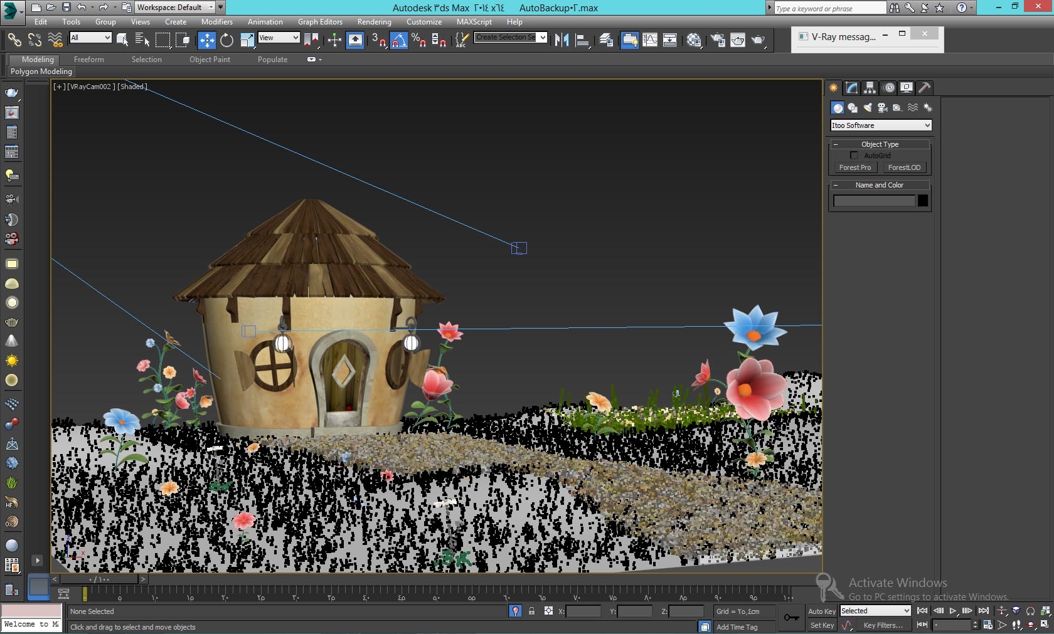The image size is (1054, 634).
Task: Click the Mirror tool icon
Action: (561, 40)
